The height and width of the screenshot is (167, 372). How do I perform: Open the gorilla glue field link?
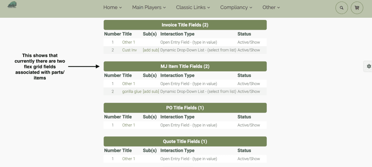(x=132, y=92)
